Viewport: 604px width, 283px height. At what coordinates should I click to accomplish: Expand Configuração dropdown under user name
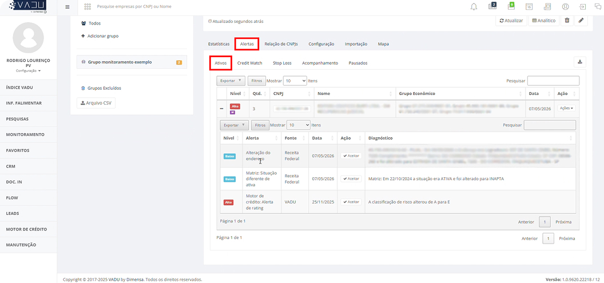pos(29,71)
